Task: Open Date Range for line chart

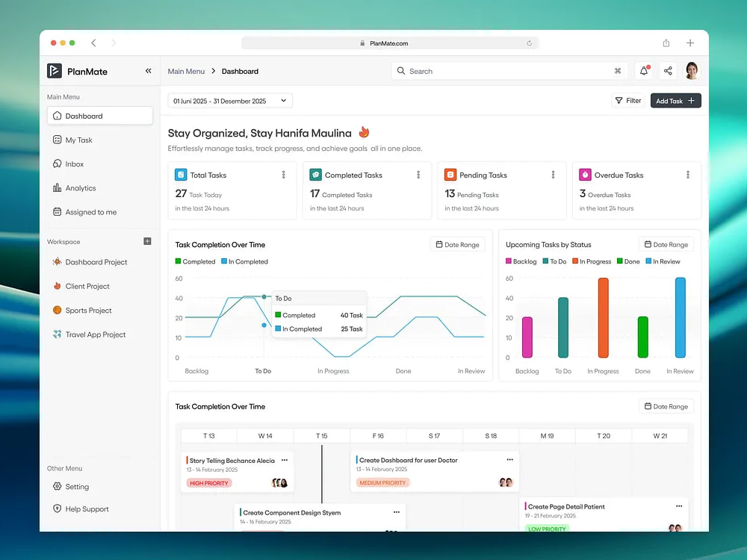Action: click(457, 244)
